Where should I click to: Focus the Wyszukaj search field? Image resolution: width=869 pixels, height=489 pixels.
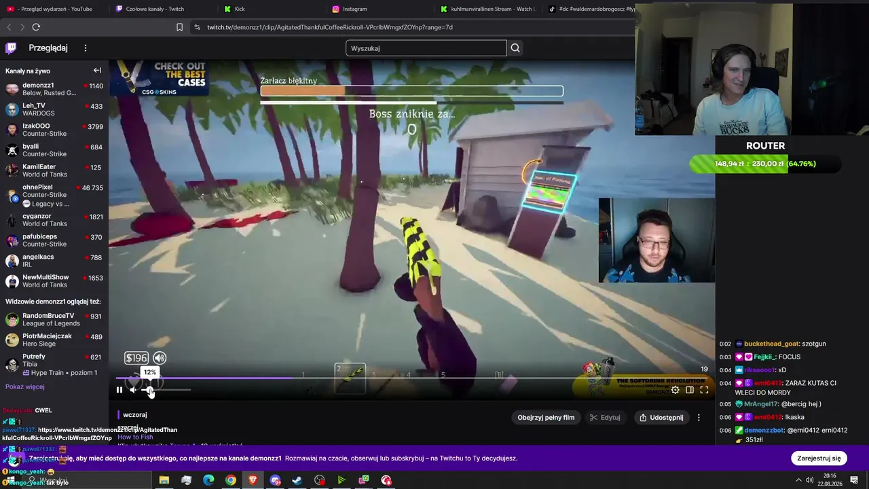[x=426, y=48]
